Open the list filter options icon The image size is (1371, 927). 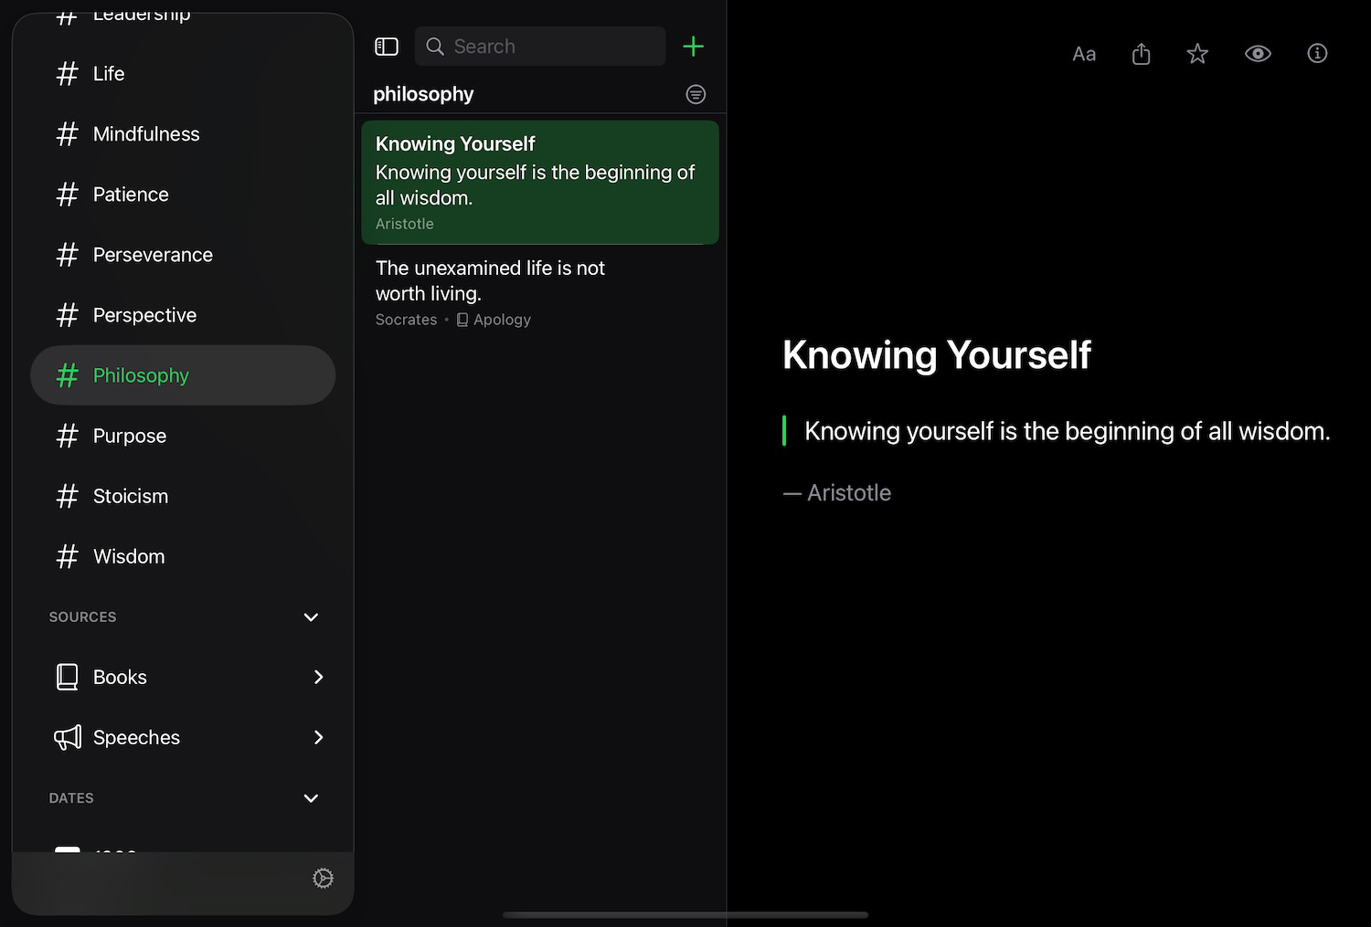click(696, 95)
